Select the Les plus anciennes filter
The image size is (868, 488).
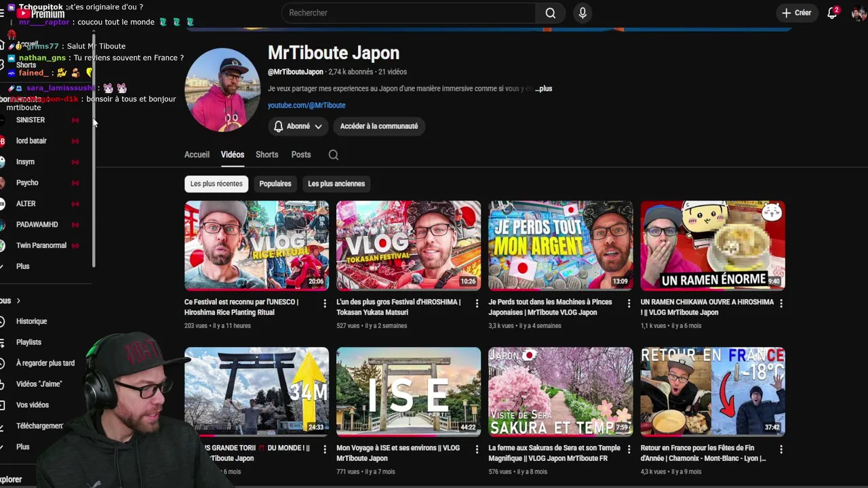(x=336, y=184)
